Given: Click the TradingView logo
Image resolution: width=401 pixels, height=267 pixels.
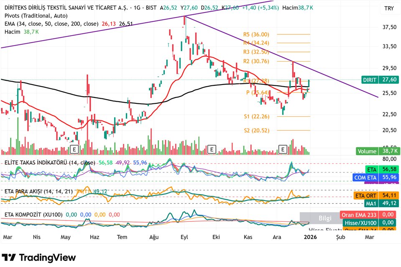Looking at the screenshot, I should click(x=39, y=257).
